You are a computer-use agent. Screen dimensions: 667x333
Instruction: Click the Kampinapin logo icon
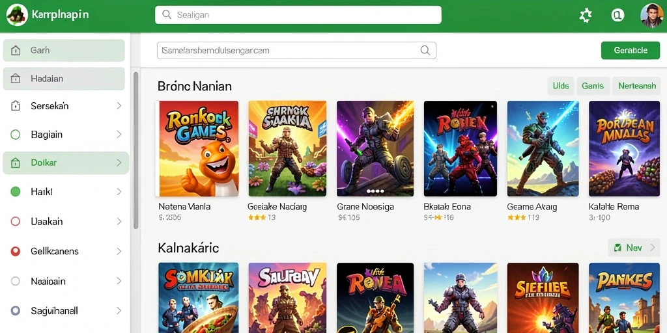click(x=17, y=16)
